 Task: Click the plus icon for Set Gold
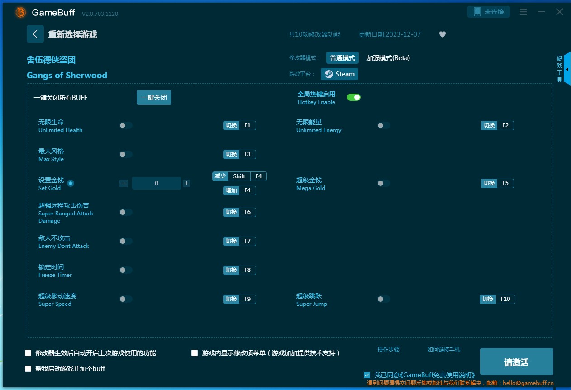click(x=186, y=183)
